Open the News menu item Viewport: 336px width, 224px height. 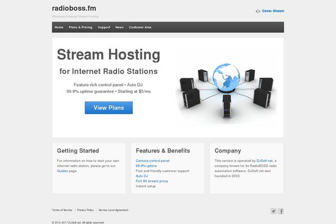119,27
